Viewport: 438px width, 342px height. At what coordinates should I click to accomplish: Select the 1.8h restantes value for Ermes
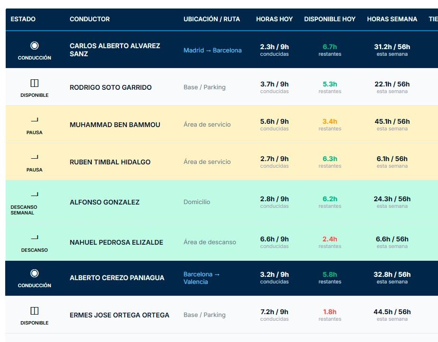[330, 315]
